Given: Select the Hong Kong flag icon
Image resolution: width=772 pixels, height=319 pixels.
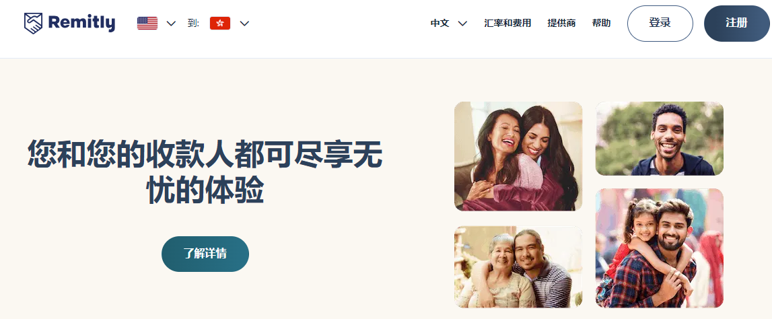Looking at the screenshot, I should pos(220,23).
